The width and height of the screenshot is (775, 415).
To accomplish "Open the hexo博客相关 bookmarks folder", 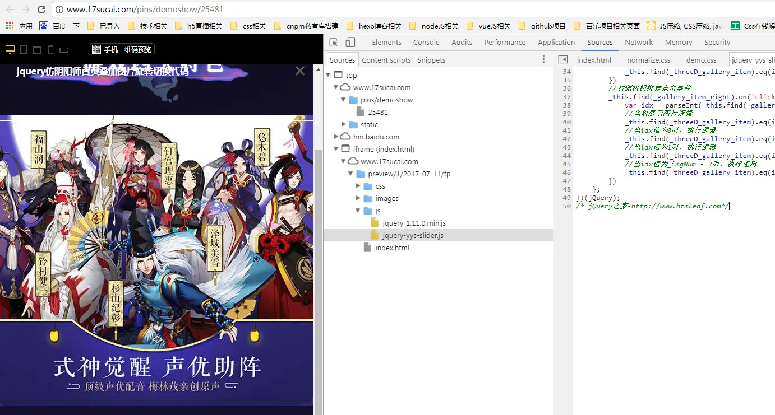I will (x=374, y=26).
